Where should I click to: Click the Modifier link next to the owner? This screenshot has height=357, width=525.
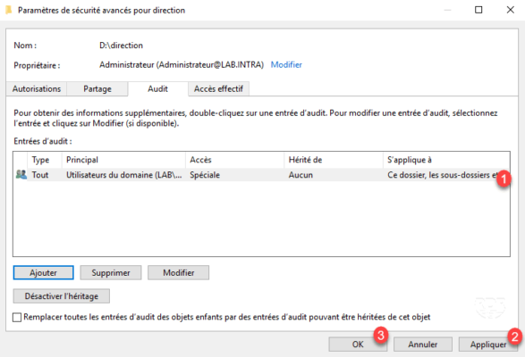(x=286, y=65)
